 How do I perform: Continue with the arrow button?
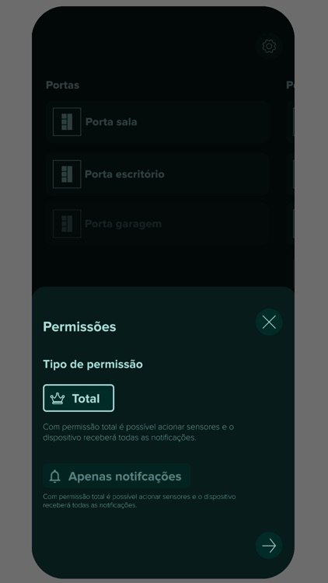click(x=269, y=546)
